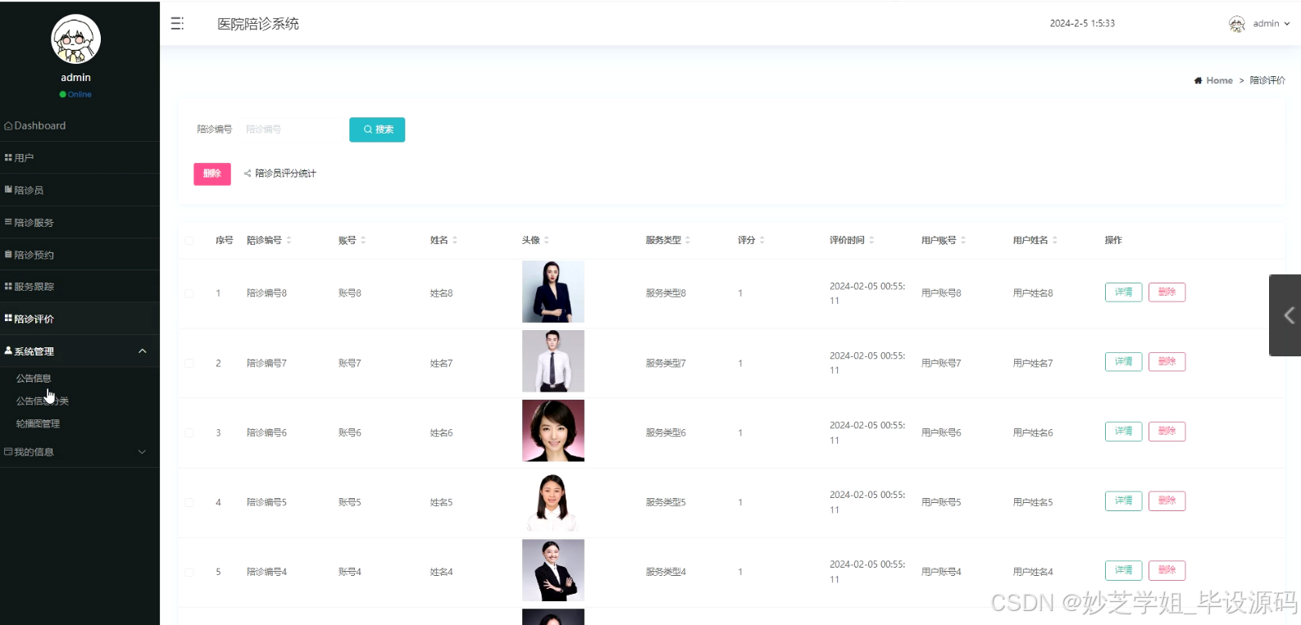This screenshot has height=625, width=1301.
Task: Sort by the 评分 column arrows
Action: 762,240
